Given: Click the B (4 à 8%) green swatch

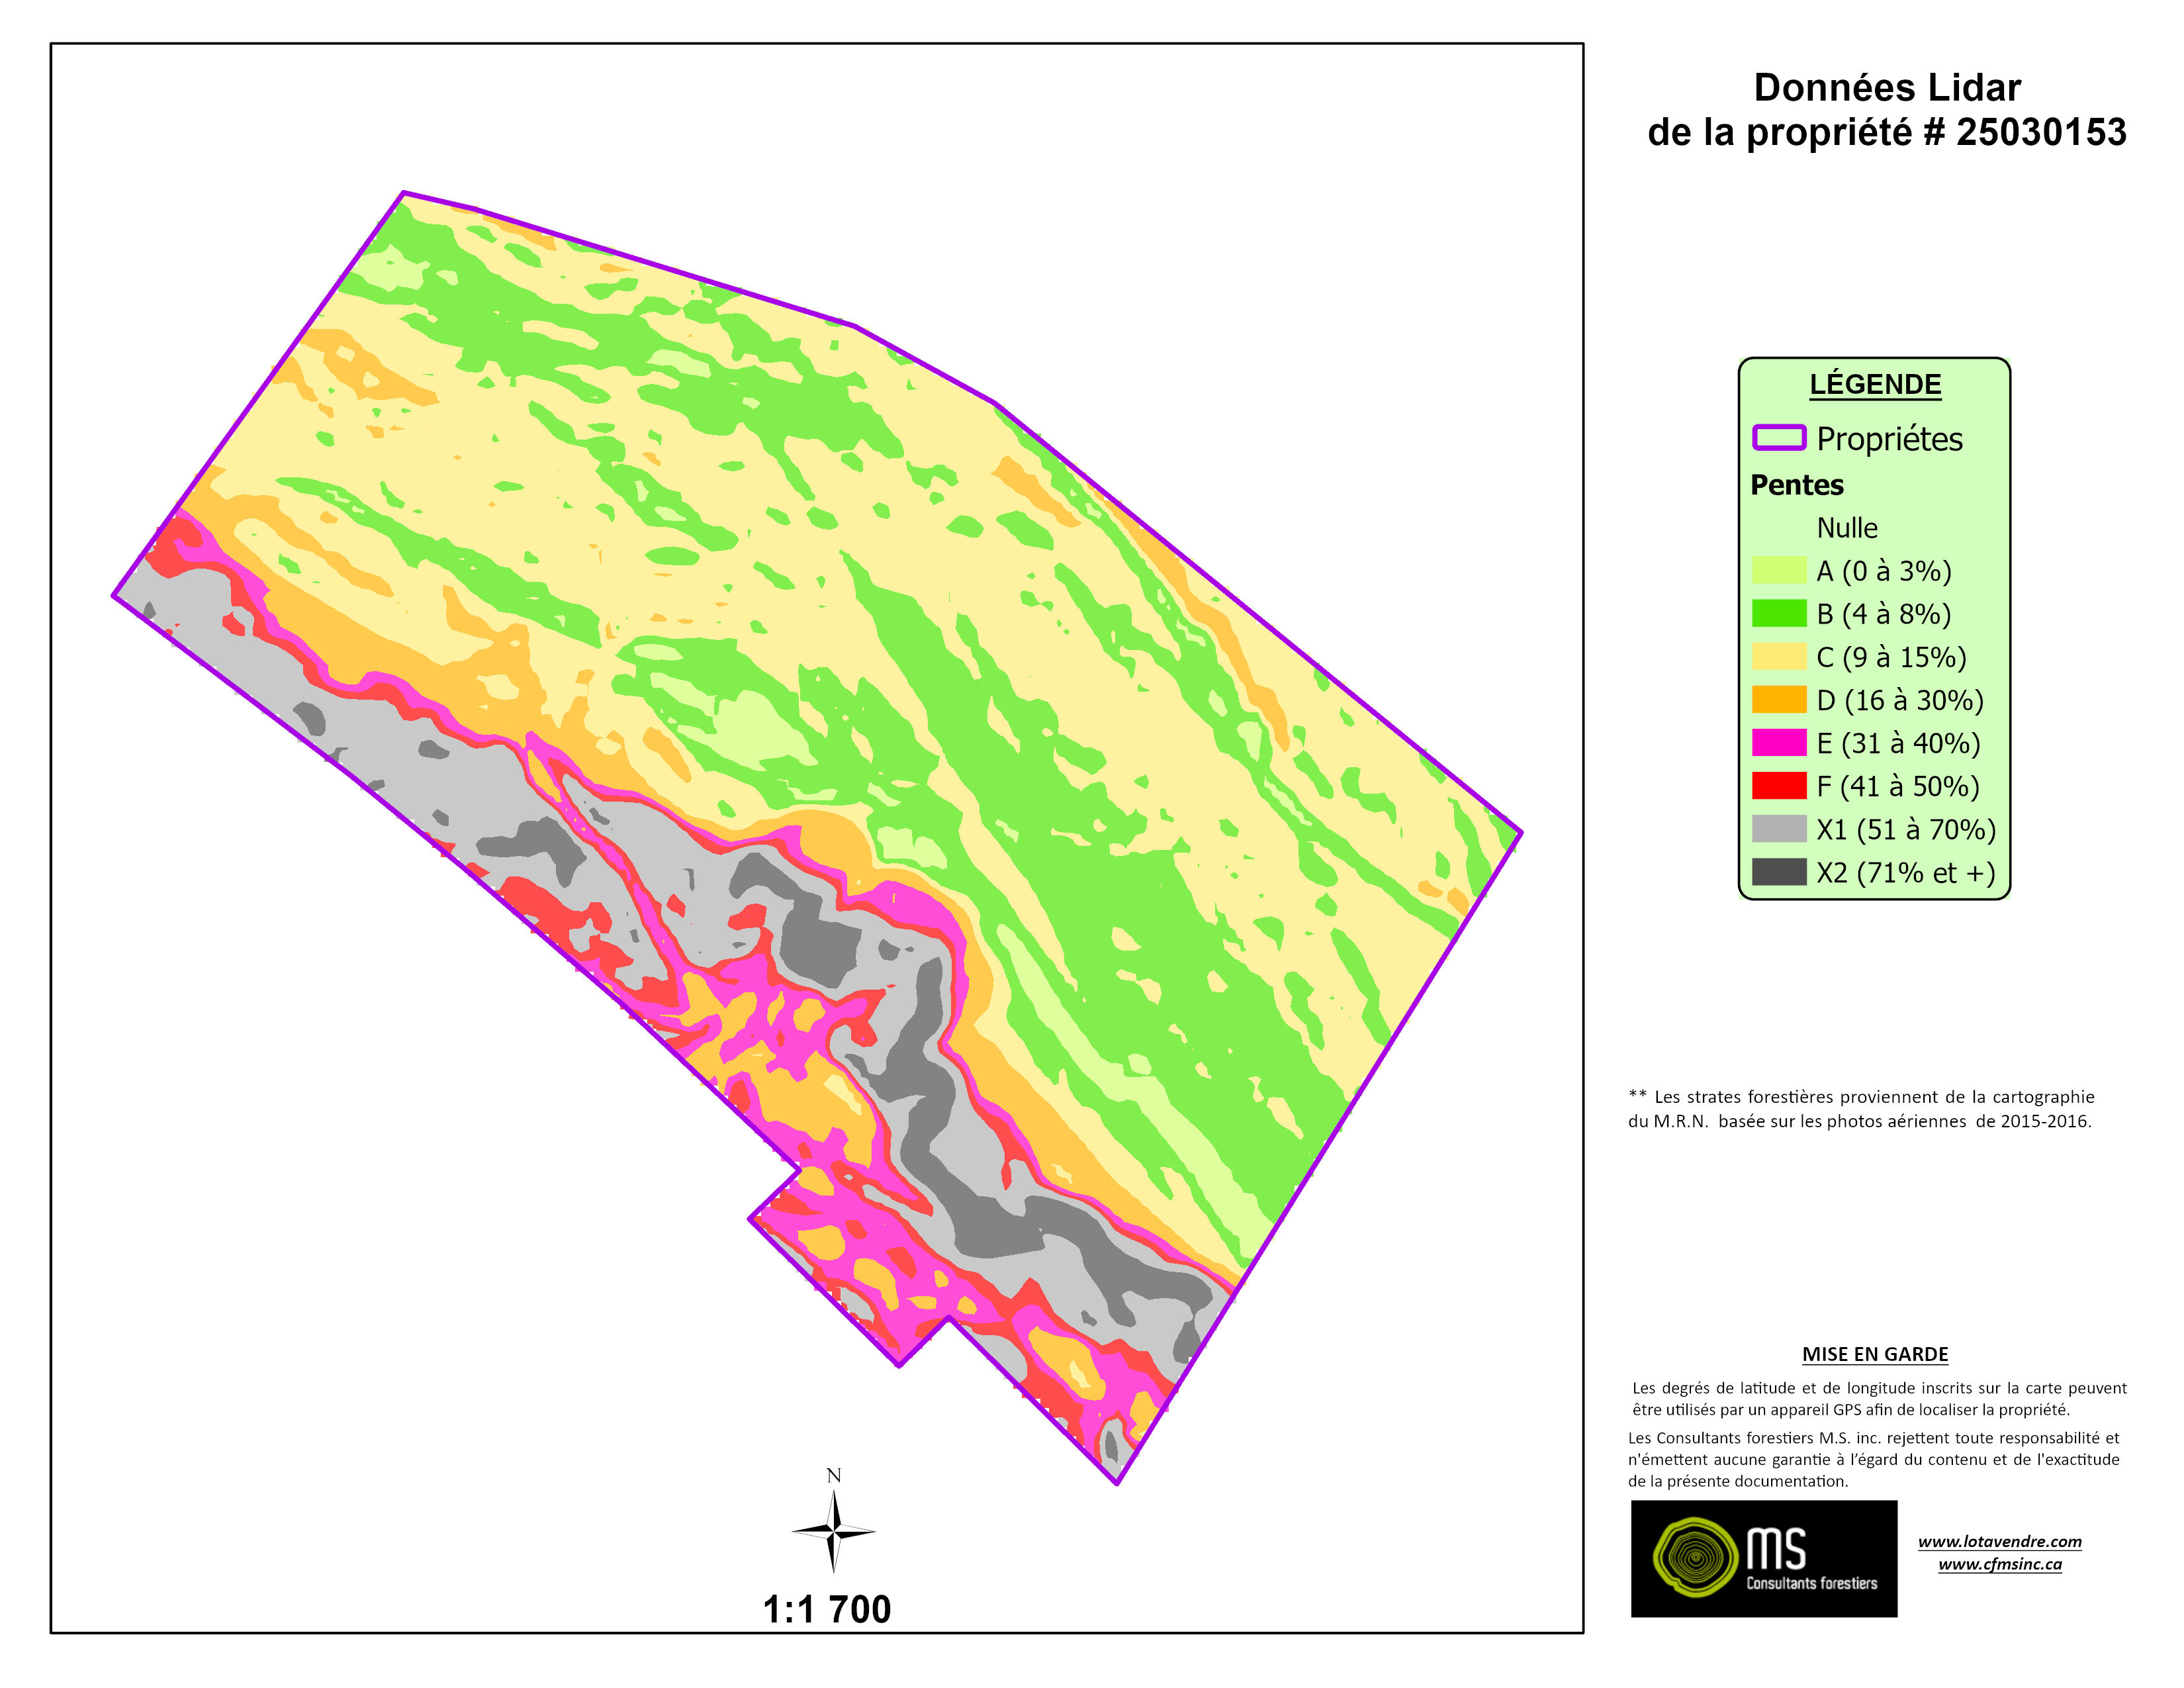Looking at the screenshot, I should 1779,613.
